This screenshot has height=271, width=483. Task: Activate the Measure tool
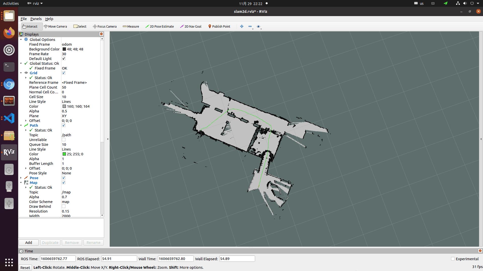coord(131,26)
